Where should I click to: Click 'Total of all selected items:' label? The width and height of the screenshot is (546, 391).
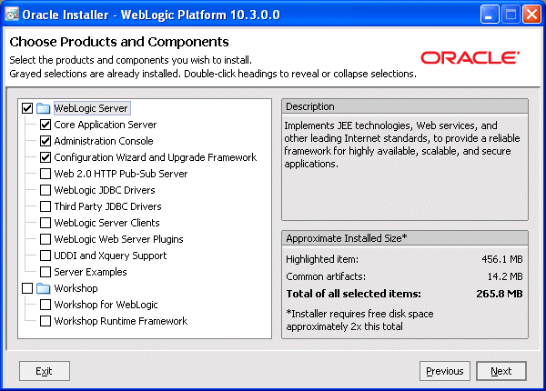353,294
